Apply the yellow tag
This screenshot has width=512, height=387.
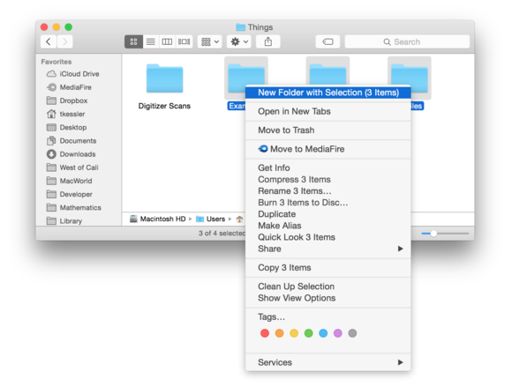tap(294, 333)
